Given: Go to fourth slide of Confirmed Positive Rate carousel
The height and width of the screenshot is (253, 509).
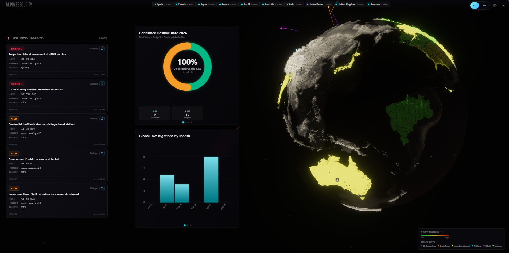Looking at the screenshot, I should (x=192, y=122).
